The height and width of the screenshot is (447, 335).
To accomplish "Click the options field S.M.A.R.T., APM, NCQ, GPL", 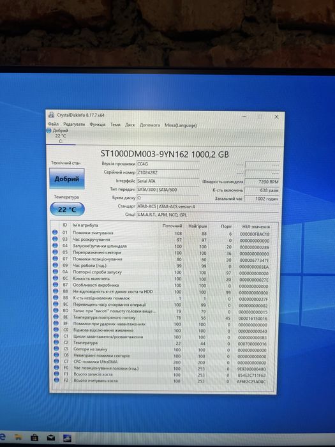I will [208, 215].
